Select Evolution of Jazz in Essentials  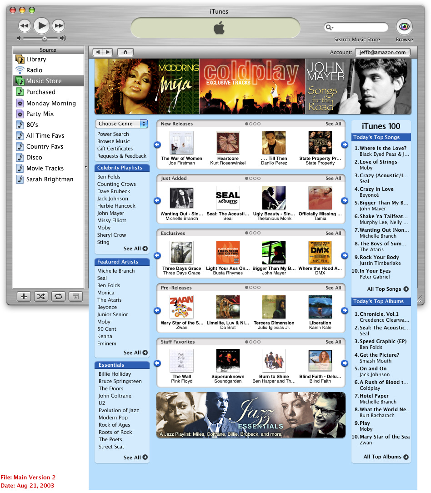coord(119,410)
